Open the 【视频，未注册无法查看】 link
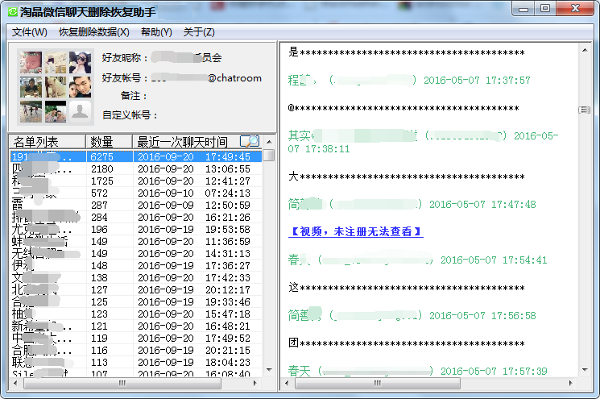This screenshot has width=600, height=399. [x=355, y=231]
